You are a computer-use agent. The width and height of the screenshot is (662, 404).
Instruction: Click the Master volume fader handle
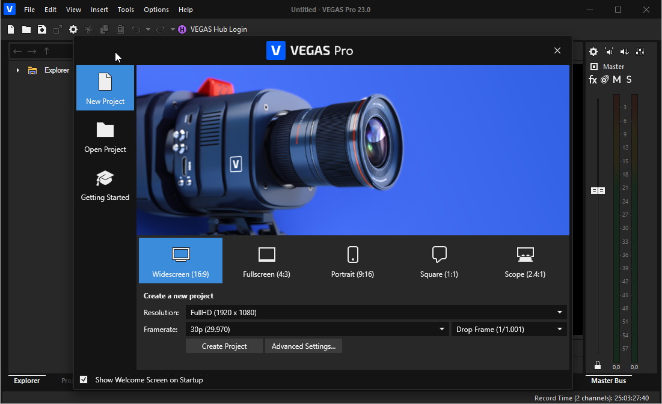click(x=598, y=190)
